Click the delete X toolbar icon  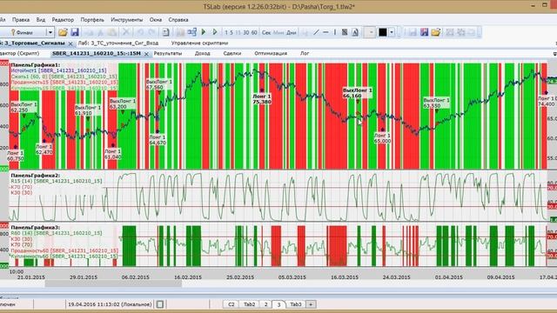125,32
